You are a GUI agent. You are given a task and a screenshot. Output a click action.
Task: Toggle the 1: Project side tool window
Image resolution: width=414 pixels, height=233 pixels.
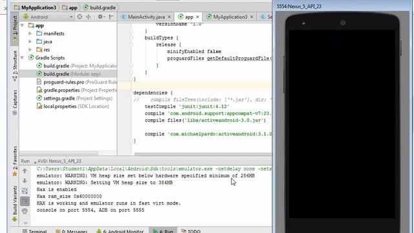click(15, 28)
